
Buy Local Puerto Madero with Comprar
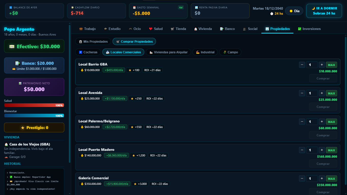click(323, 164)
